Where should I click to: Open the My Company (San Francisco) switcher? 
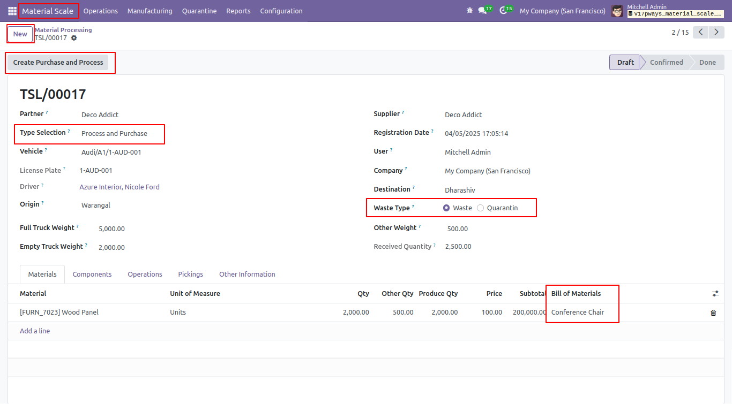tap(563, 11)
